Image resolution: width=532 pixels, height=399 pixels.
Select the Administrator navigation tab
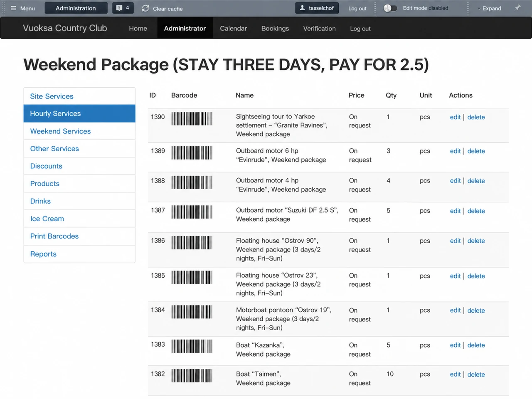185,28
